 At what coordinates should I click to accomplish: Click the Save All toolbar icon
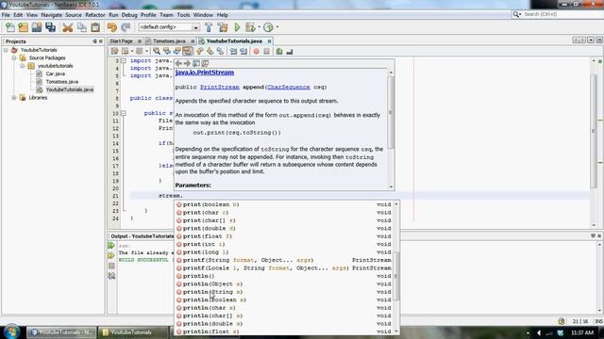(x=50, y=27)
